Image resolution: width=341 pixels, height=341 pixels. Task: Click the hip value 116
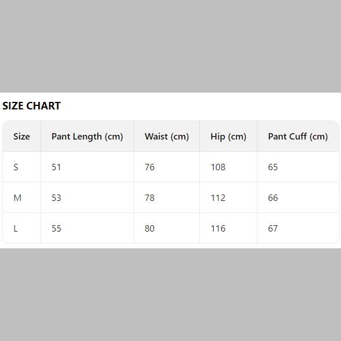pos(218,228)
